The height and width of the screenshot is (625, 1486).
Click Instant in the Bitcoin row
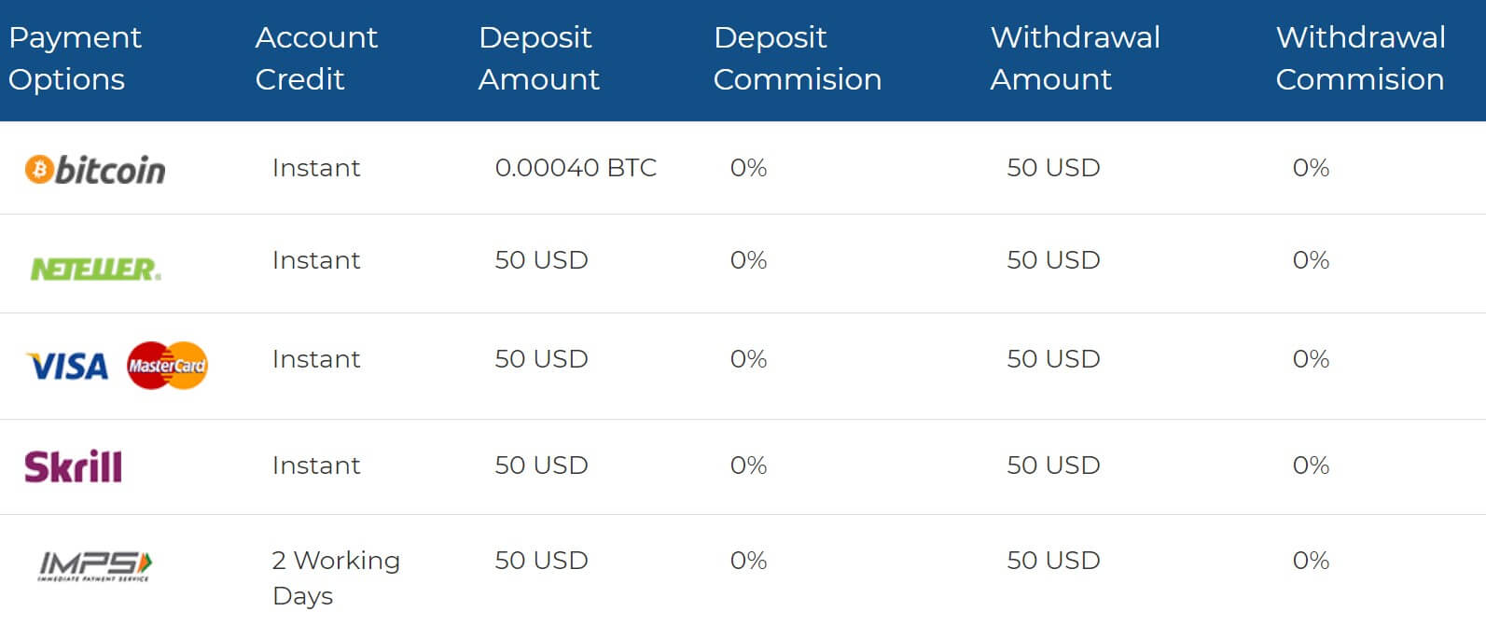316,168
